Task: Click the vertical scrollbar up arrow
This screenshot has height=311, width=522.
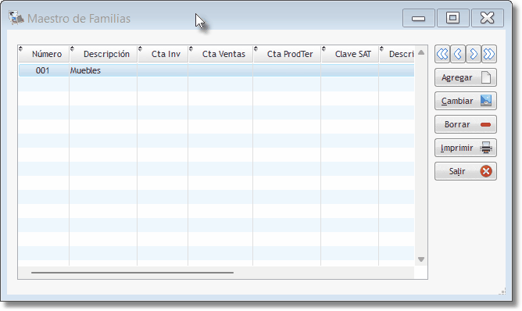Action: [x=421, y=52]
